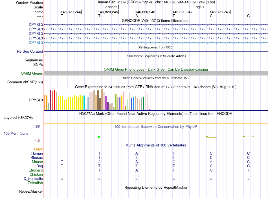Image resolution: width=268 pixels, height=198 pixels.
Task: Click the -4.5 PhyloP lower limit value
Action: [37, 141]
